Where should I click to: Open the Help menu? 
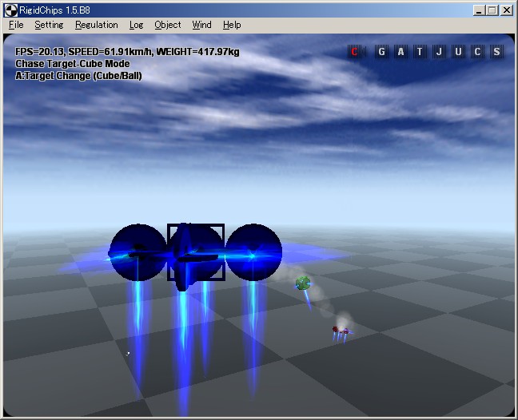pyautogui.click(x=232, y=25)
